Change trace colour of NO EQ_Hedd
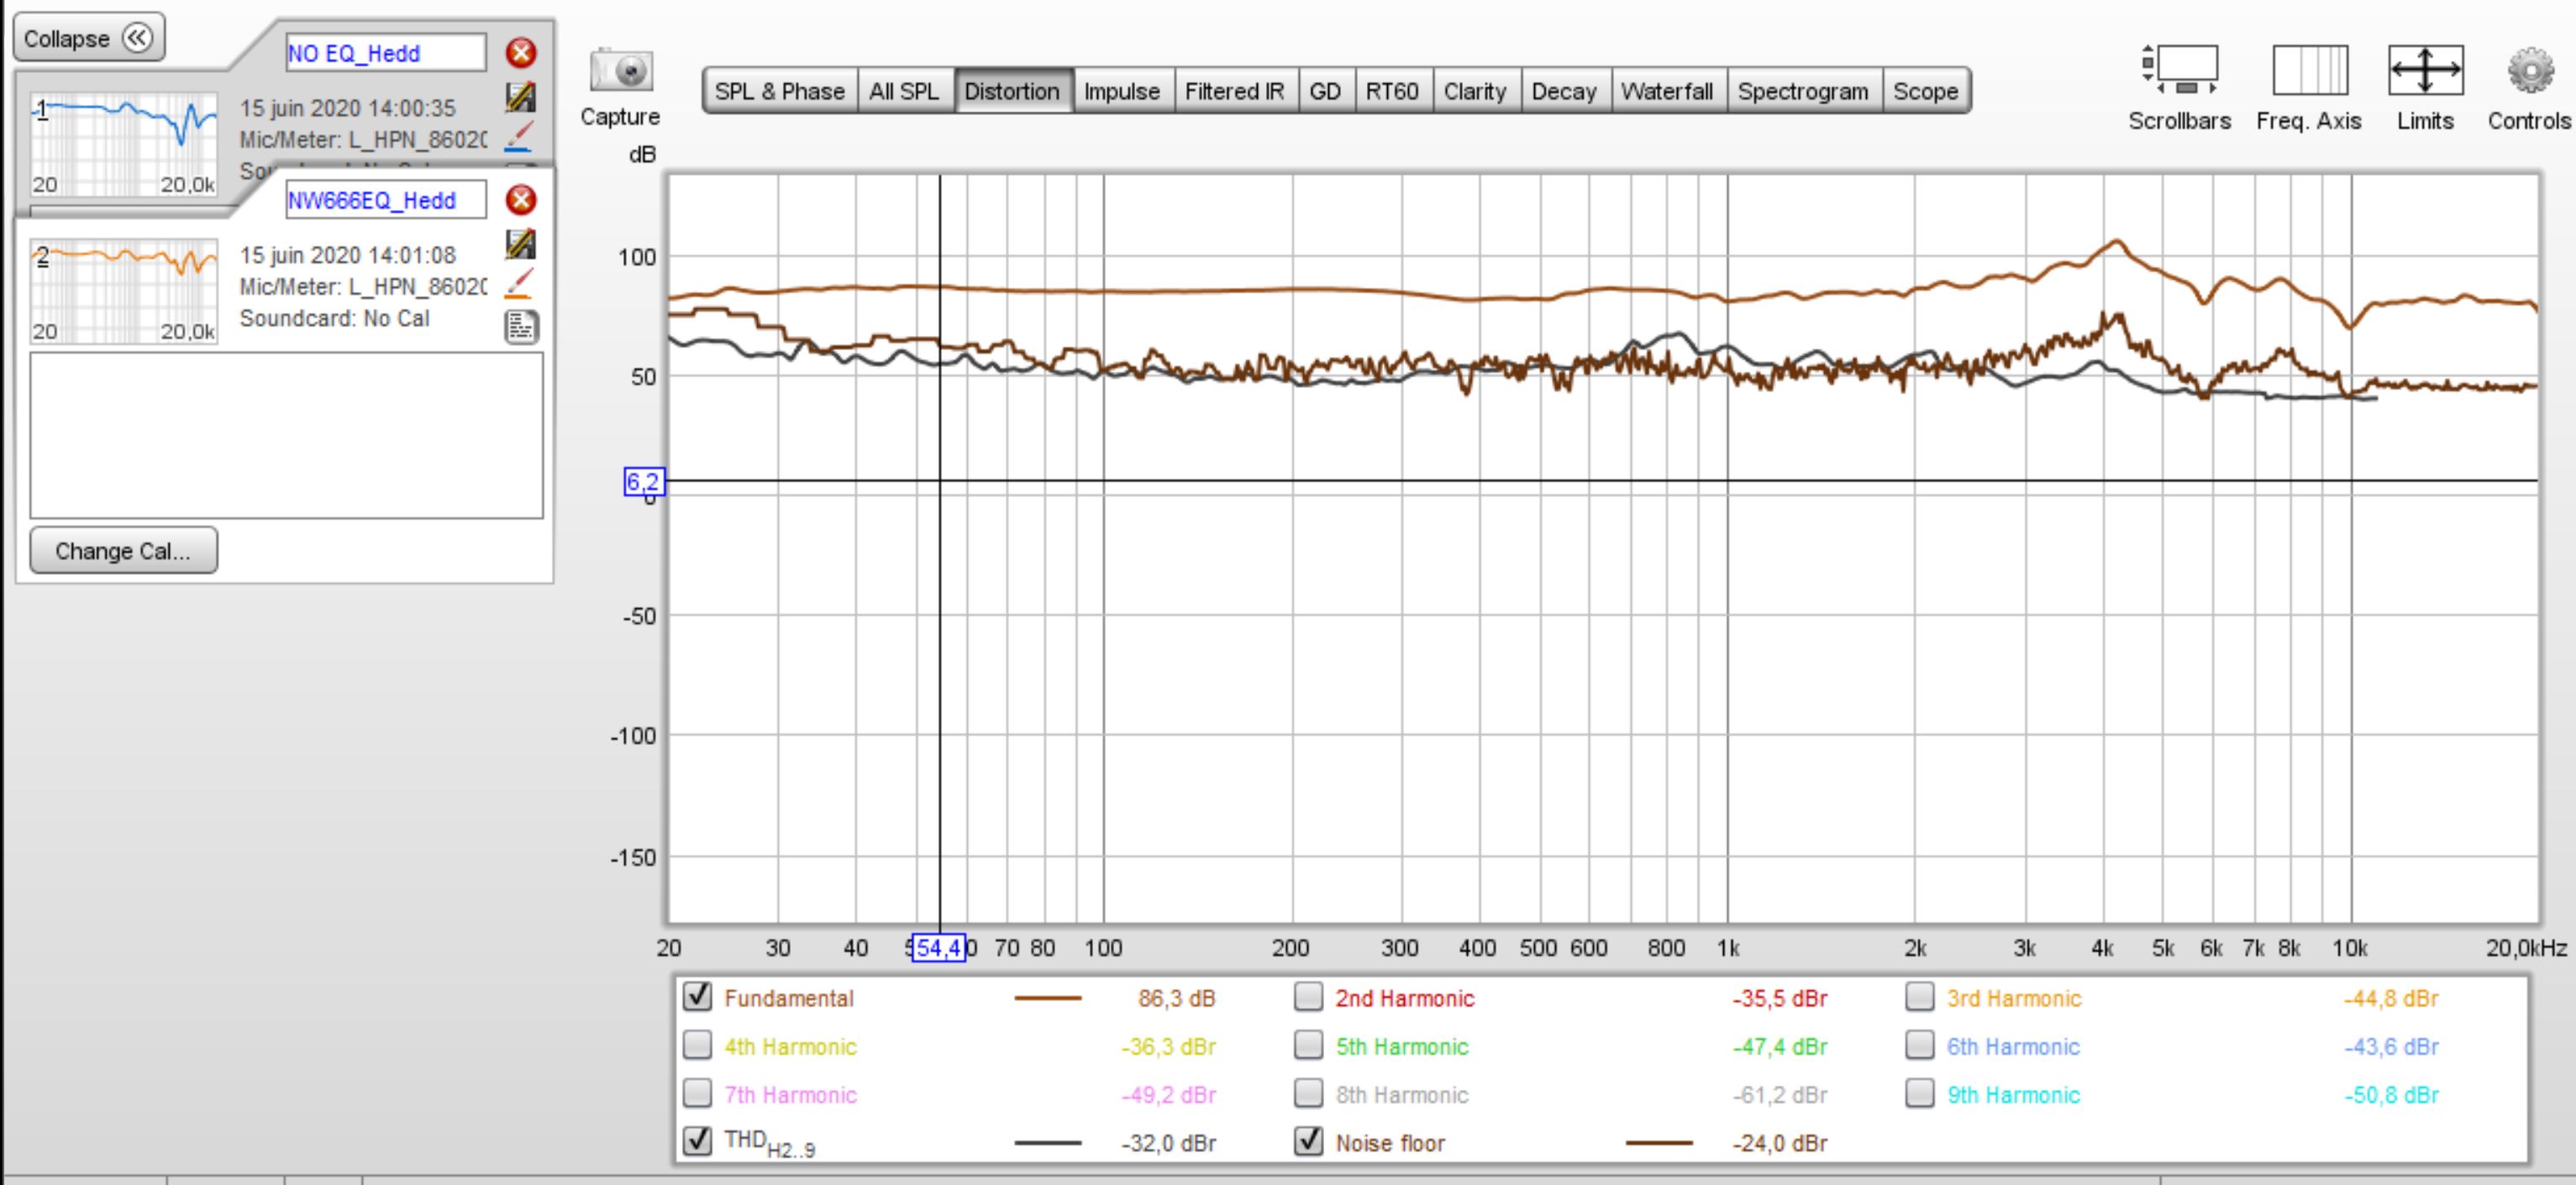 coord(519,136)
